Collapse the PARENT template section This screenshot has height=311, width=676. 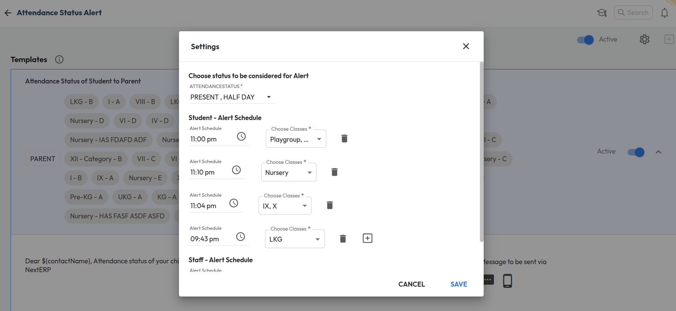(658, 152)
